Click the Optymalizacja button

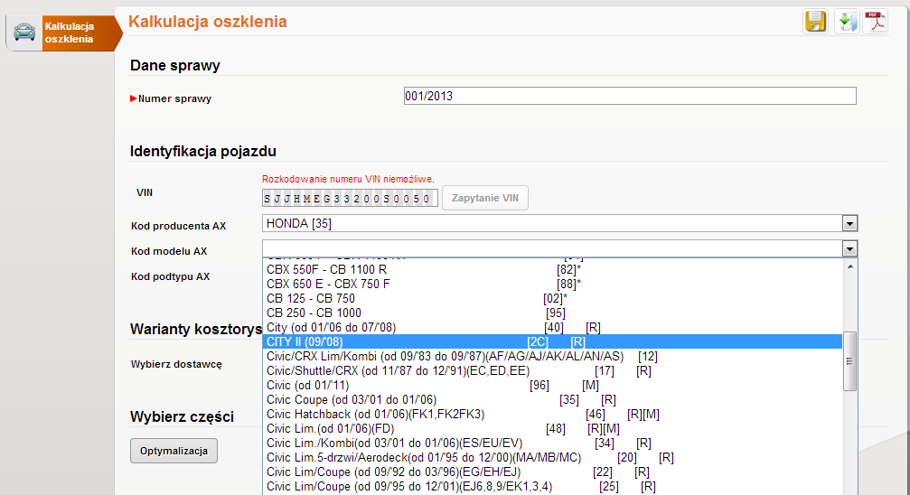pos(174,451)
